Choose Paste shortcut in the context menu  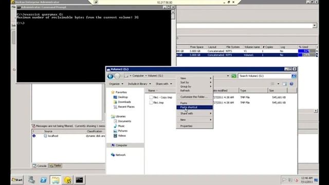[x=195, y=107]
